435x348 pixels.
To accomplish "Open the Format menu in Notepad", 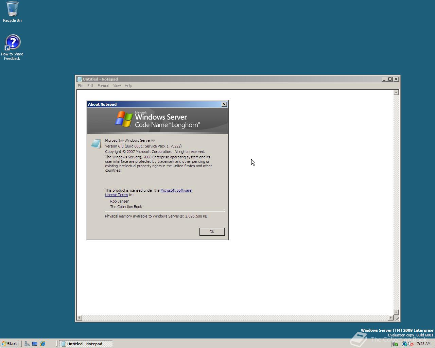I will coord(103,86).
